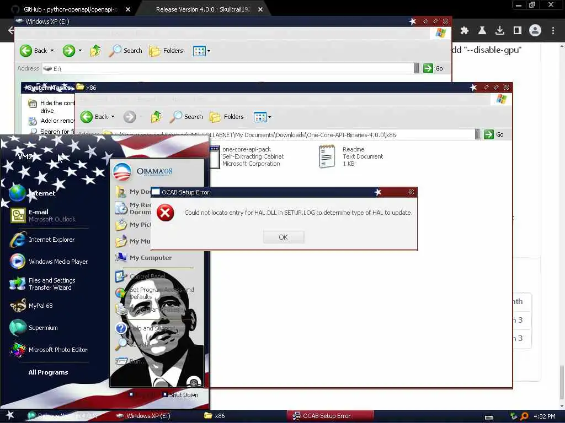
Task: Click Folders in the Windows XP (E:) toolbar
Action: tap(166, 51)
